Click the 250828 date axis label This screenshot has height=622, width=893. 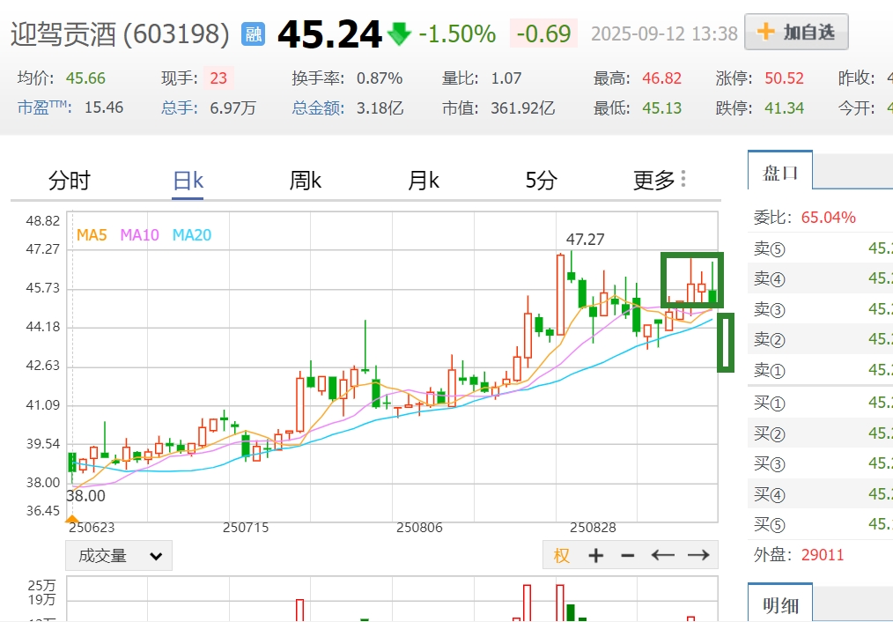pos(593,528)
